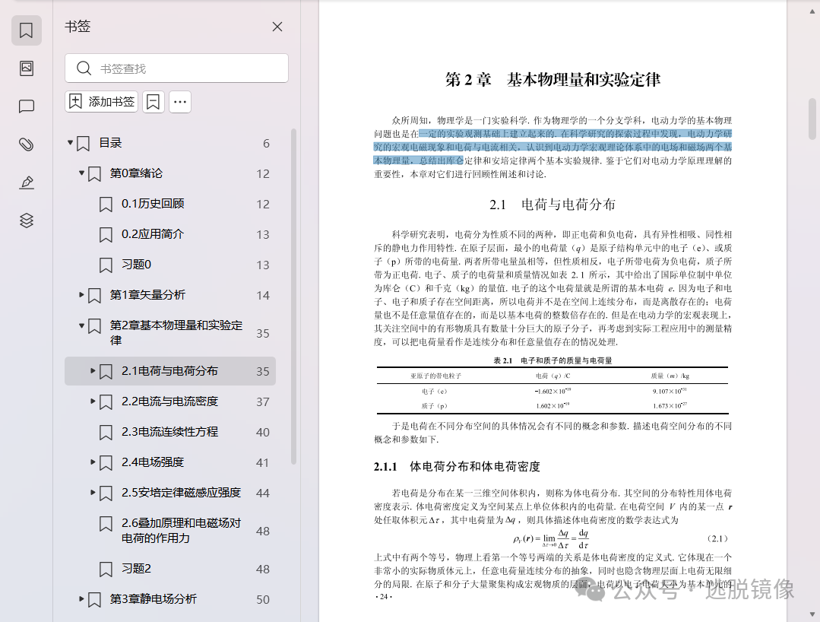Close the 书签 panel

click(277, 26)
